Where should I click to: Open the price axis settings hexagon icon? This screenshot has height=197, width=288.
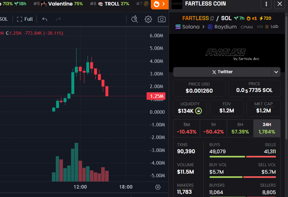(158, 187)
